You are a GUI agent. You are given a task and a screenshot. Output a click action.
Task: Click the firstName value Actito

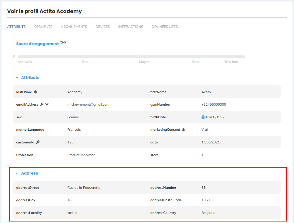(x=206, y=92)
